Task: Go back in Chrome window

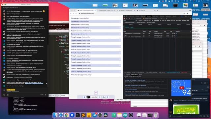Action: pos(71,14)
